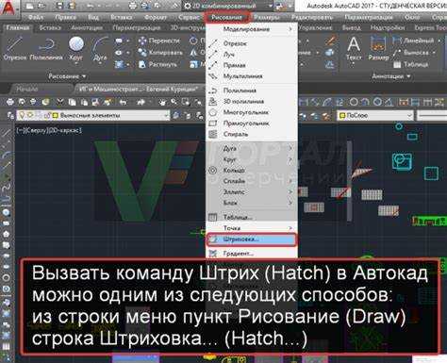
Task: Click the Растянуть (Stretch) tool
Action: pos(158,64)
